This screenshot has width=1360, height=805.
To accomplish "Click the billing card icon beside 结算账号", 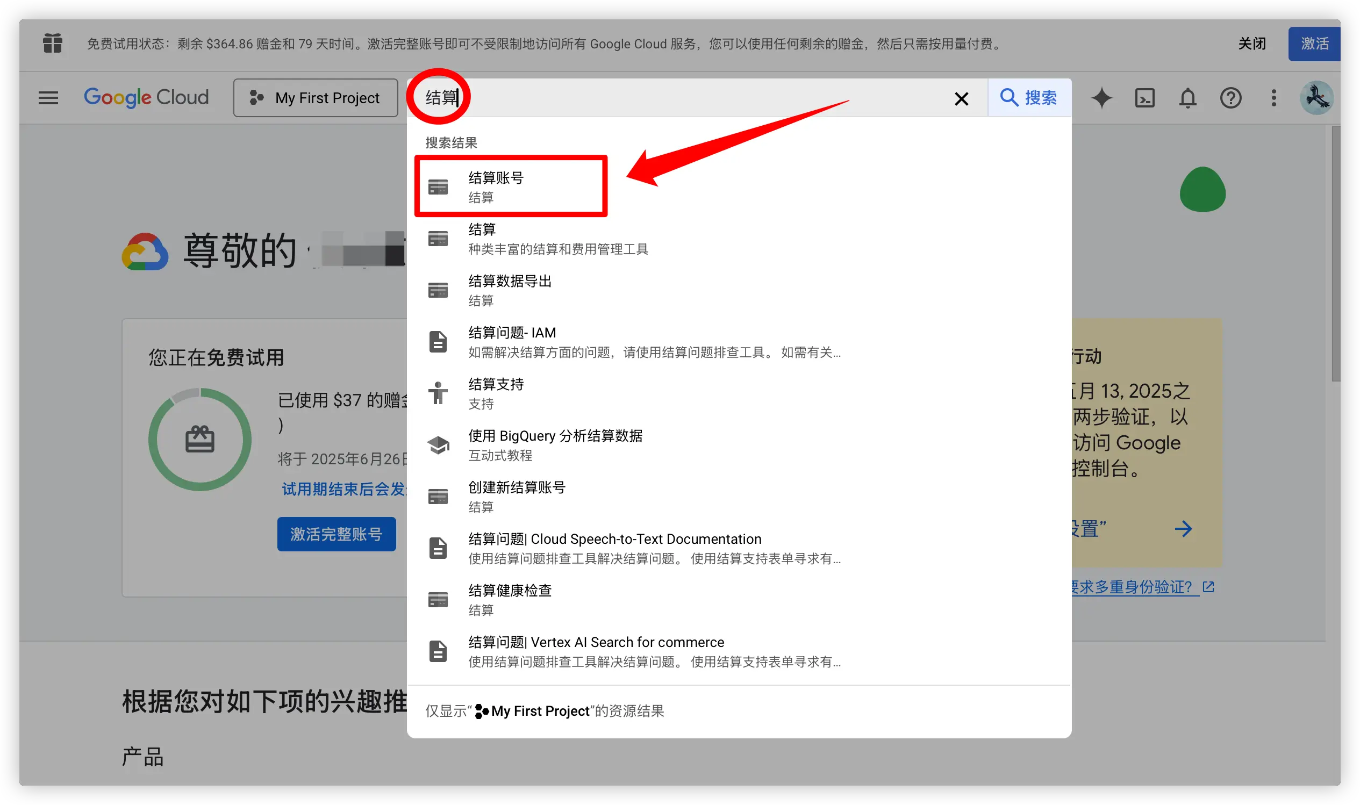I will coord(438,187).
